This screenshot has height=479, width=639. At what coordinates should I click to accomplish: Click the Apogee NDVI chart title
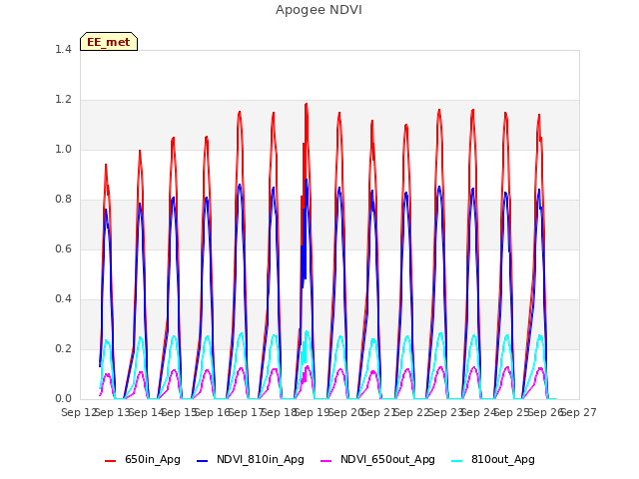click(x=319, y=9)
